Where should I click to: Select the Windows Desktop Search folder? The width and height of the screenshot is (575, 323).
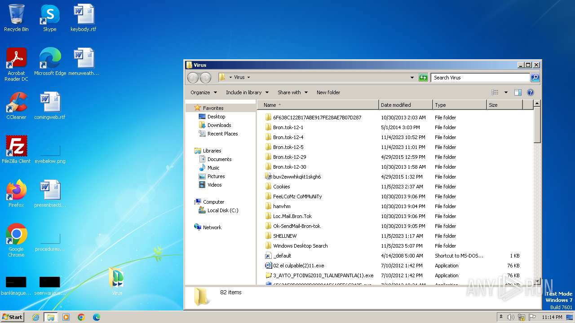[300, 246]
